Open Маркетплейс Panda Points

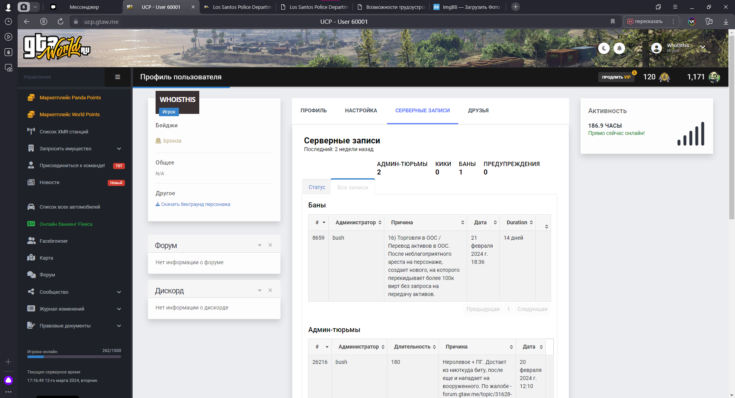[70, 98]
